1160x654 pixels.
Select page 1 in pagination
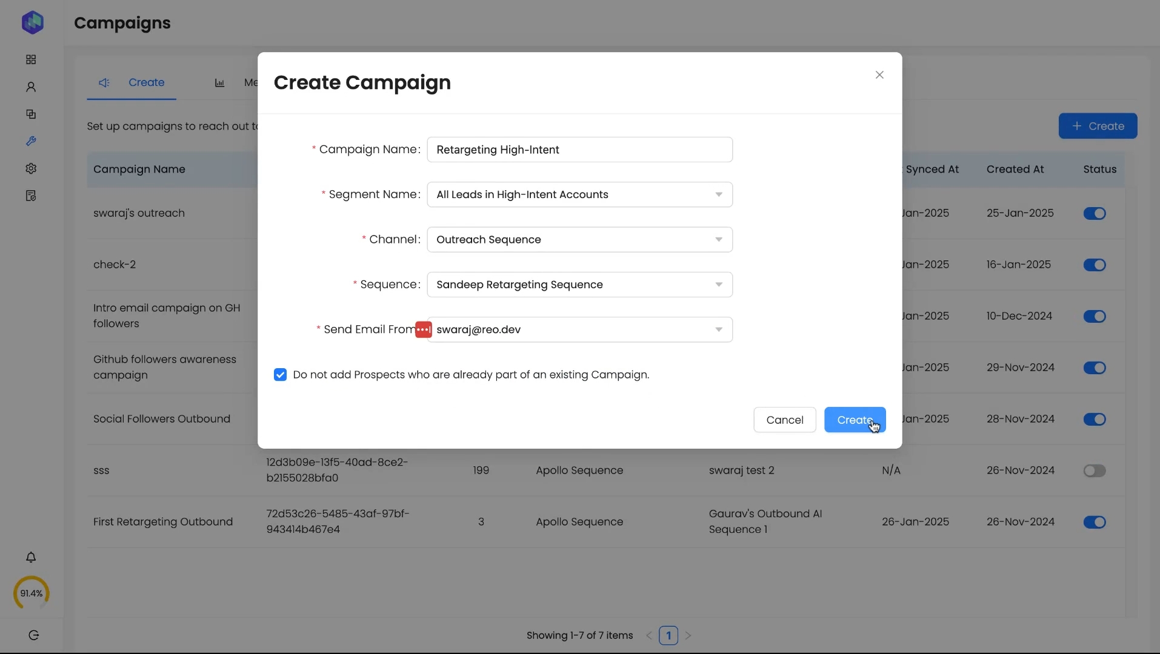tap(668, 635)
